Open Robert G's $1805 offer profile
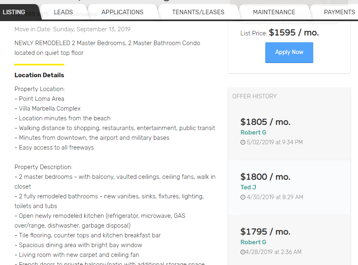 coord(253,132)
